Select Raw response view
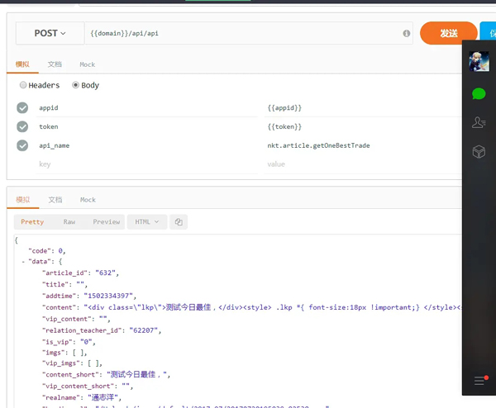This screenshot has height=408, width=496. pyautogui.click(x=69, y=222)
